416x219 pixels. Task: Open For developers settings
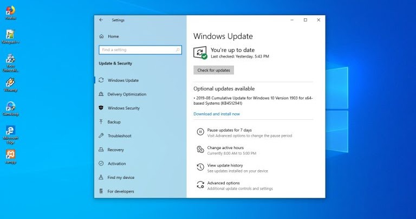pos(121,191)
